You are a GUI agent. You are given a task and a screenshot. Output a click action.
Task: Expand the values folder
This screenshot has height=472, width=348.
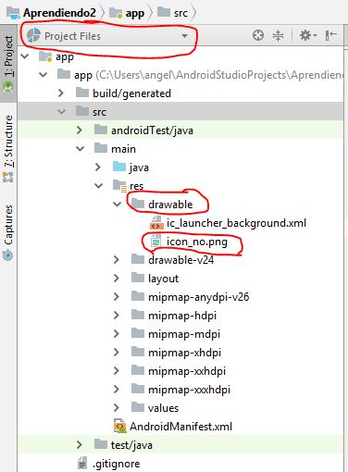tap(117, 408)
